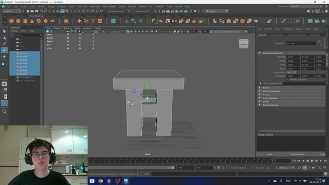Click the transform node name field
Viewport: 329px width, 185px height.
point(301,43)
